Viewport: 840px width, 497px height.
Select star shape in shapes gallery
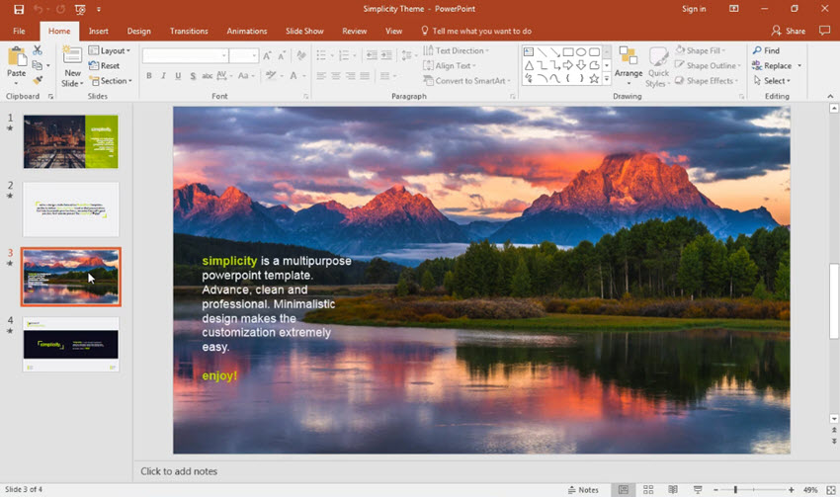[x=594, y=79]
